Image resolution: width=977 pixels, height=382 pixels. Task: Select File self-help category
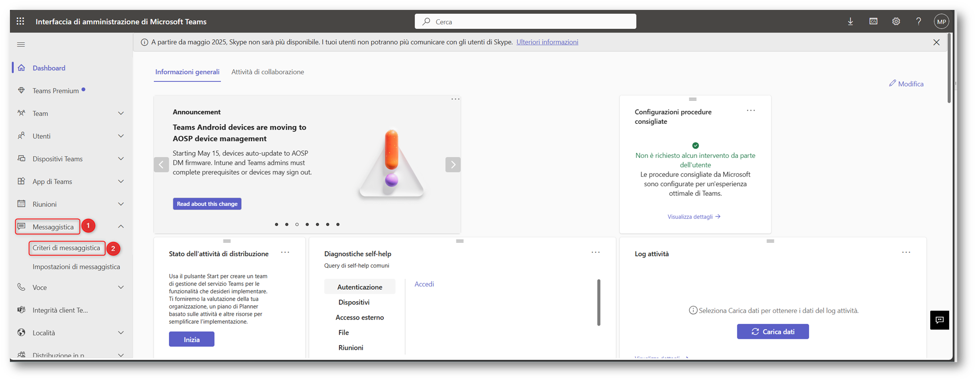pyautogui.click(x=343, y=332)
